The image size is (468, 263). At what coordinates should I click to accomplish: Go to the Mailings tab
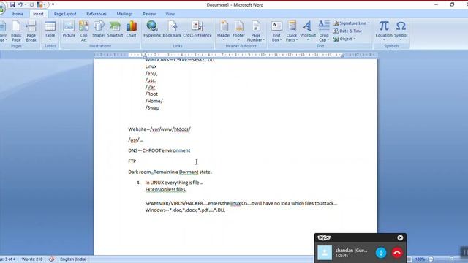tap(124, 14)
